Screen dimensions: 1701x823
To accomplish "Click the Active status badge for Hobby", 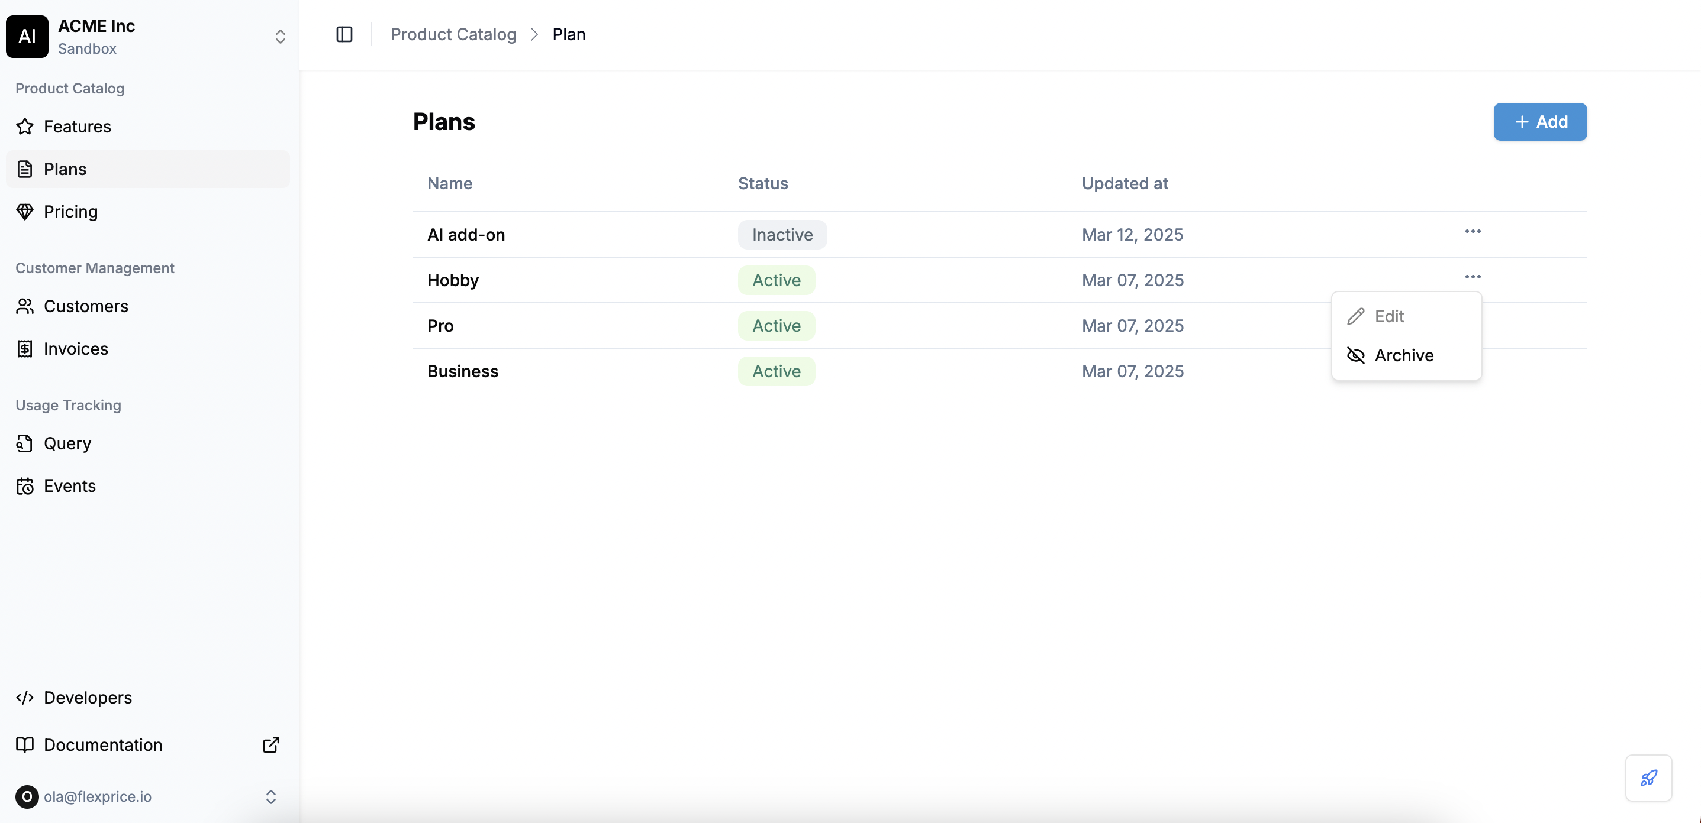I will [x=776, y=280].
